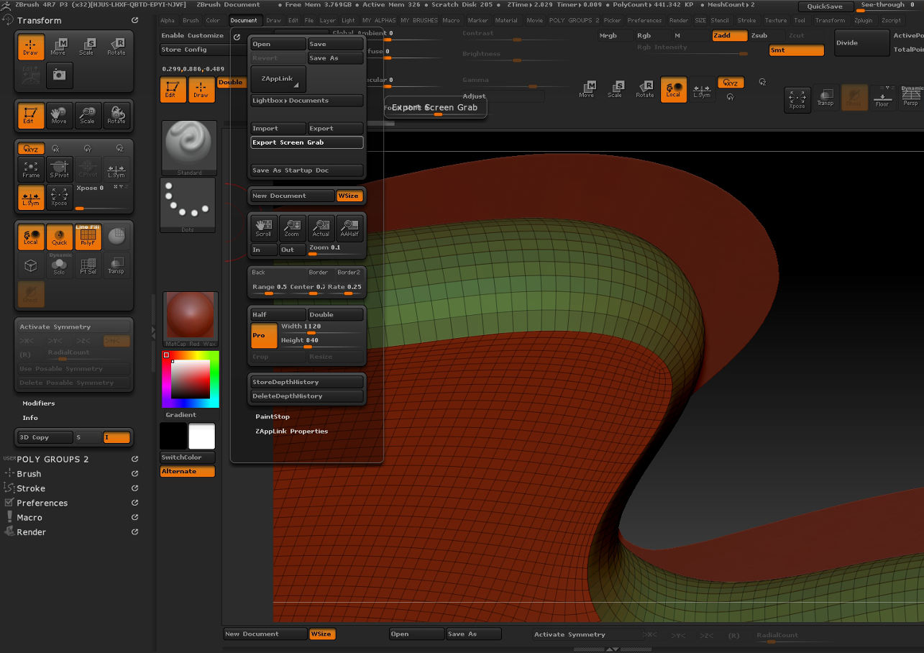
Task: Click the Divide button
Action: pyautogui.click(x=861, y=43)
